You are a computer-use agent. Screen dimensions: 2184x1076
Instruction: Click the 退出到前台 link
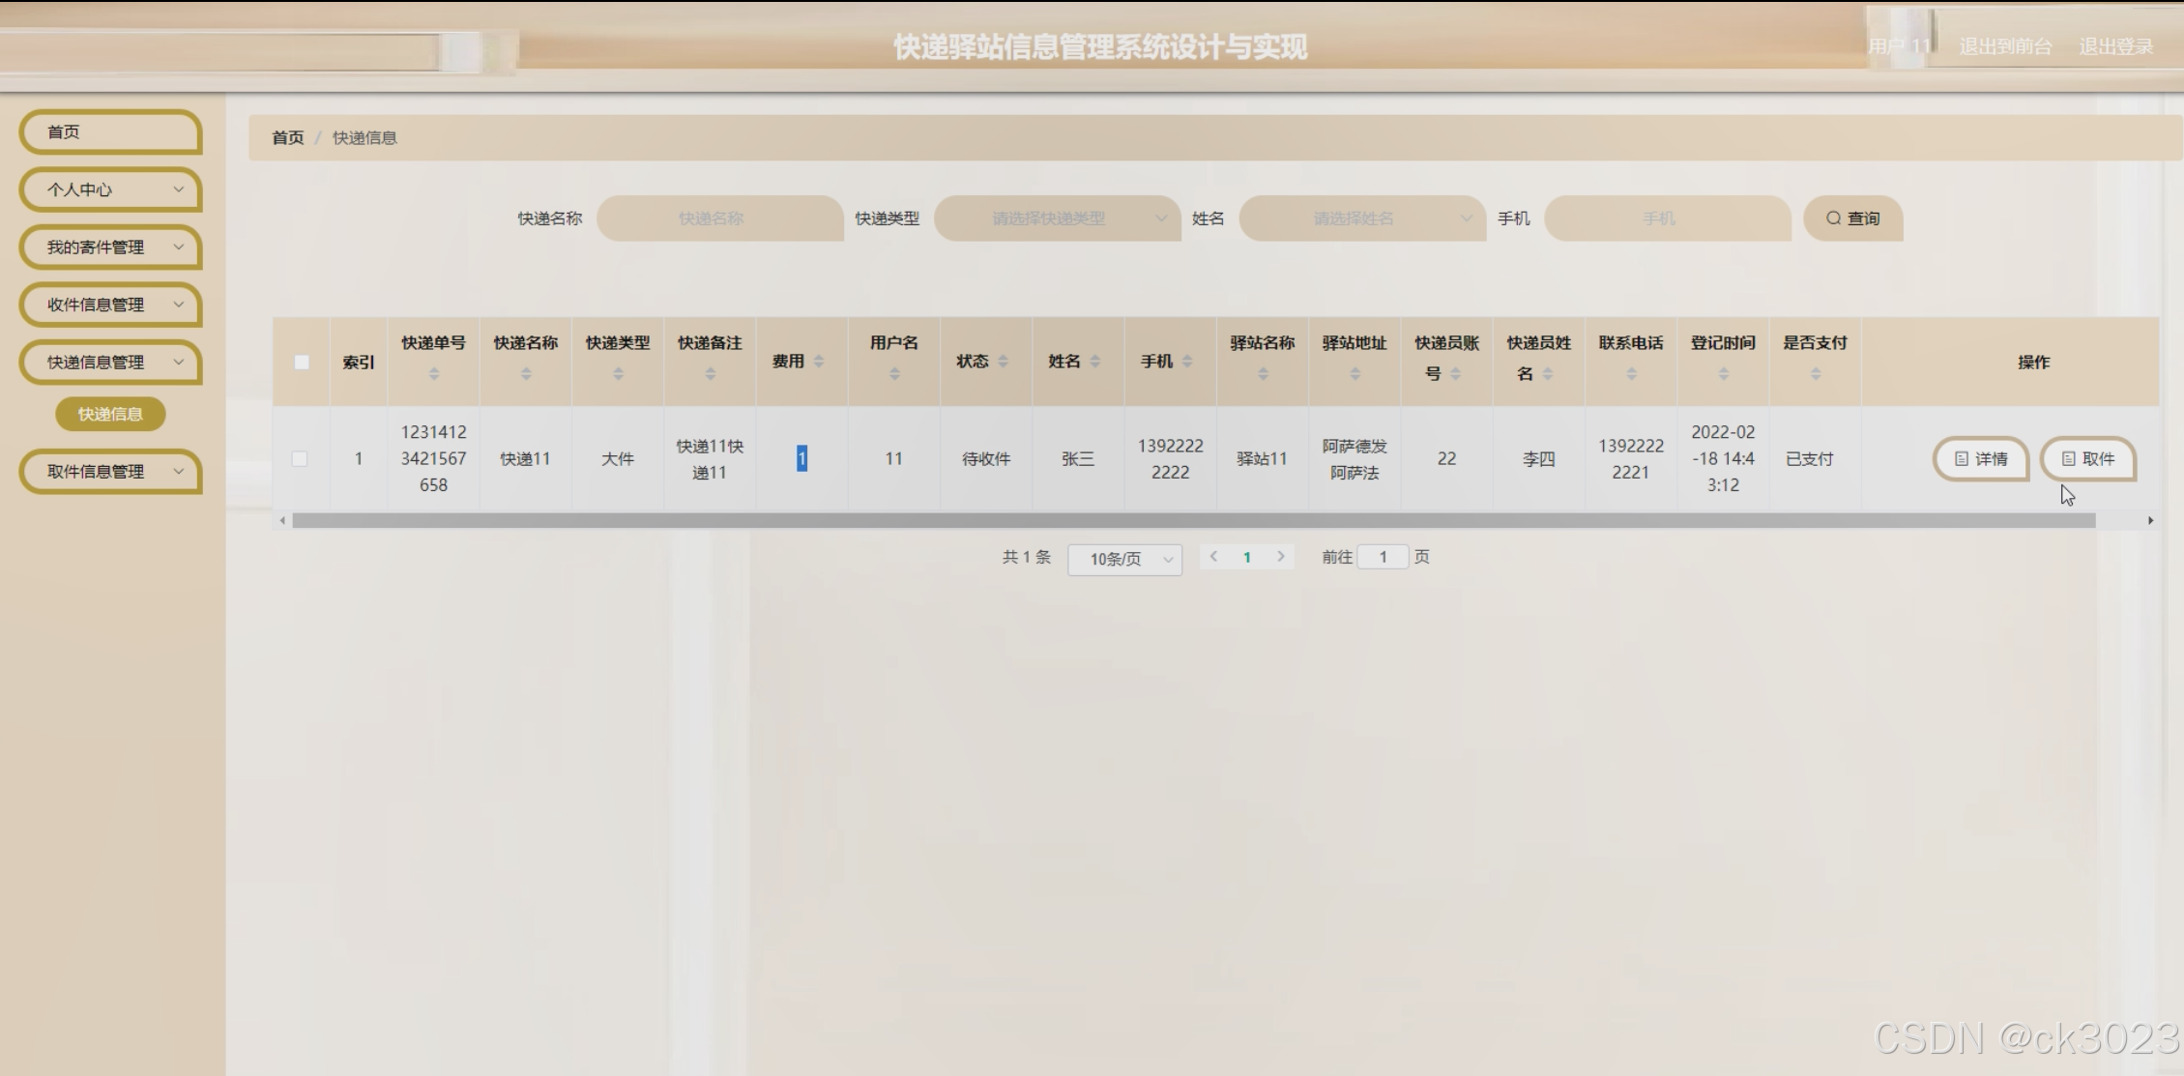pyautogui.click(x=2004, y=46)
